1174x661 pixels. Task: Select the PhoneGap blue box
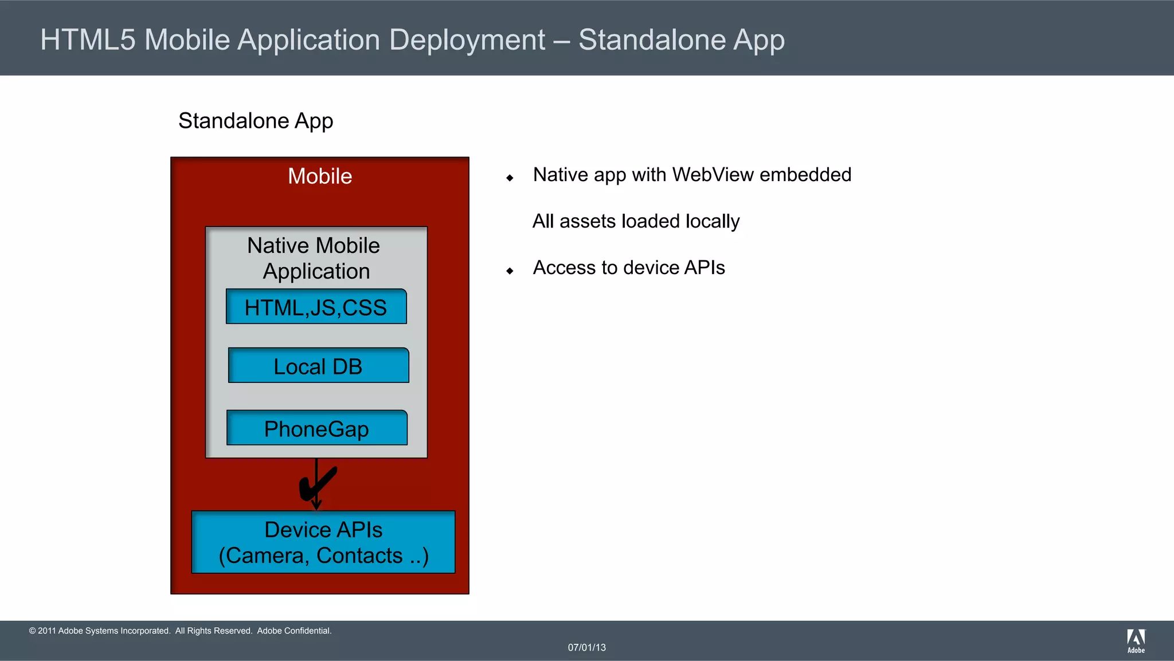tap(316, 428)
